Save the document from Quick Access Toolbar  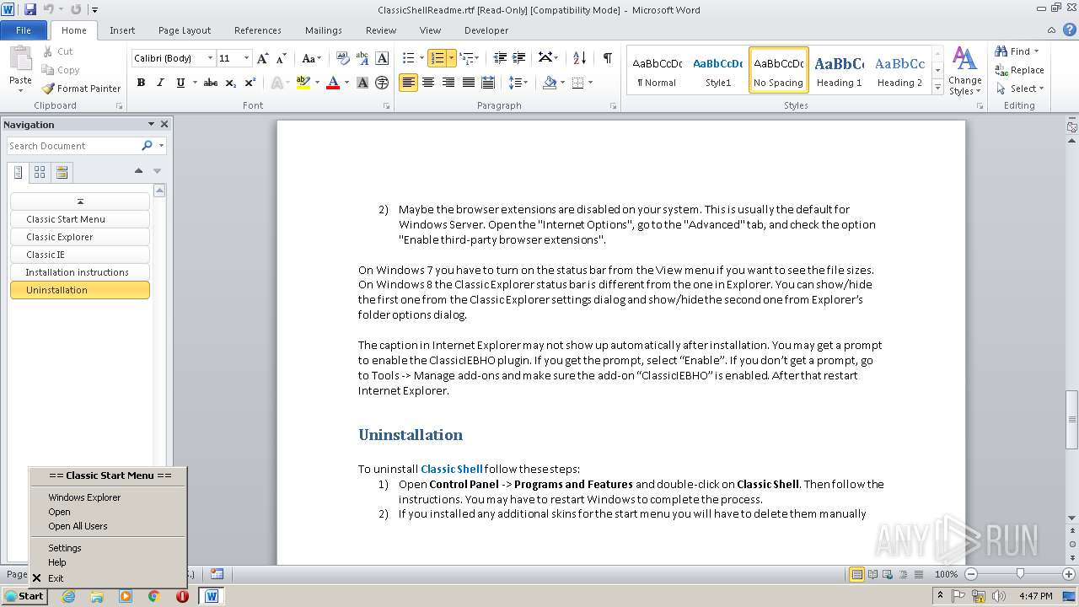pyautogui.click(x=30, y=9)
